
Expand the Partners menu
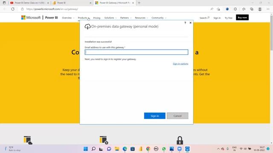click(126, 18)
